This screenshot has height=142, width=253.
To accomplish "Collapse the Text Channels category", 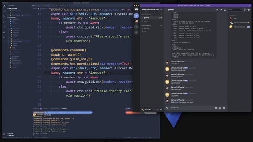I will pos(146,15).
